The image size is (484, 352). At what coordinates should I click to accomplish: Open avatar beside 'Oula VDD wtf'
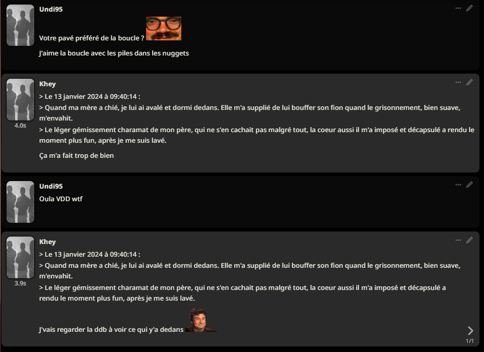click(20, 202)
